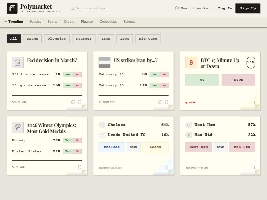Select No on the 50+ bps decrease outcome
The width and height of the screenshot is (267, 200).
point(77,74)
